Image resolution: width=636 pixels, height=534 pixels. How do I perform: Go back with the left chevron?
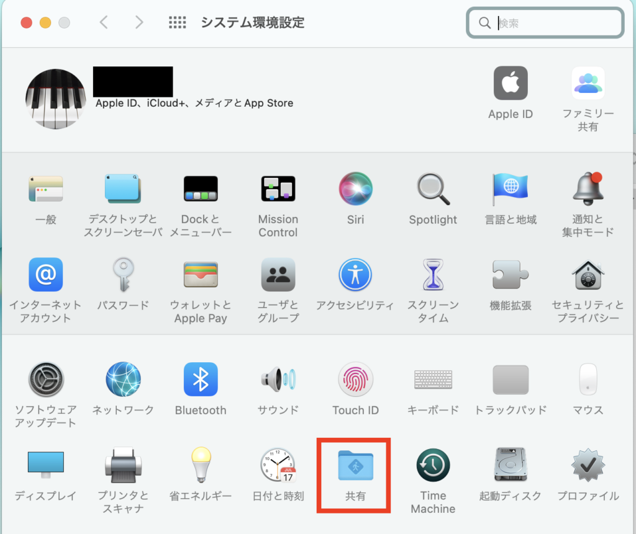point(104,22)
